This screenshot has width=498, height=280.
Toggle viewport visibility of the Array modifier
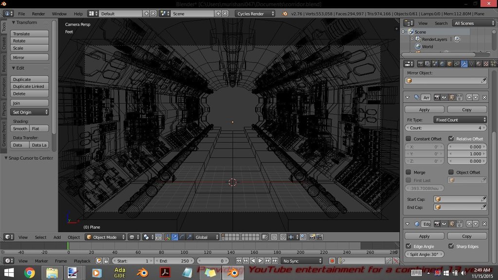444,97
